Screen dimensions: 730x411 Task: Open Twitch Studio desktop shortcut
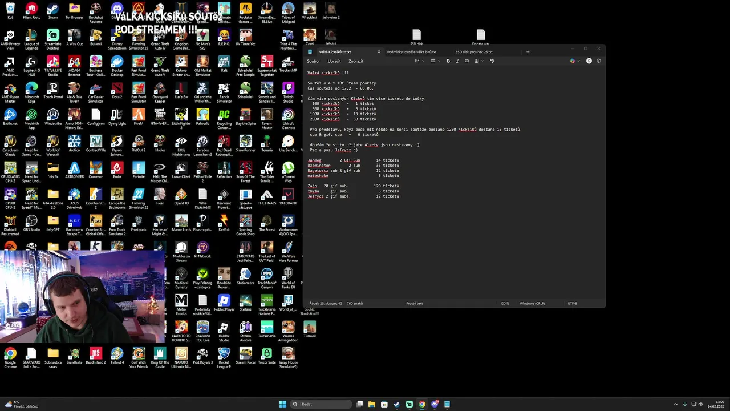(x=288, y=92)
